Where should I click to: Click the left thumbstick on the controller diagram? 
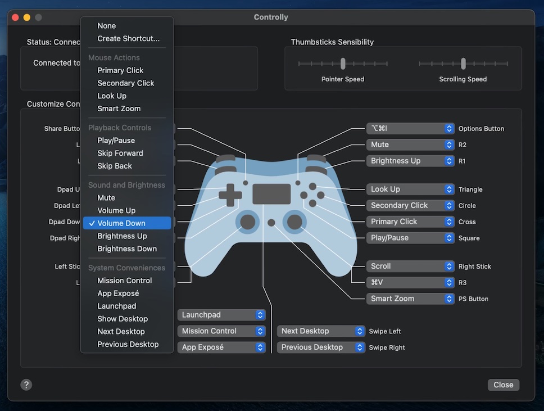tap(248, 222)
